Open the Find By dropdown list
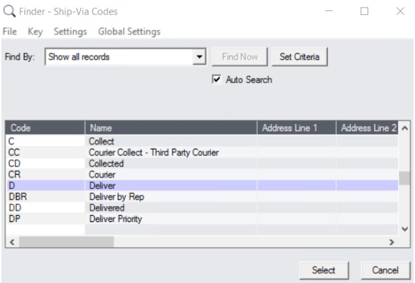415x283 pixels. pos(200,57)
